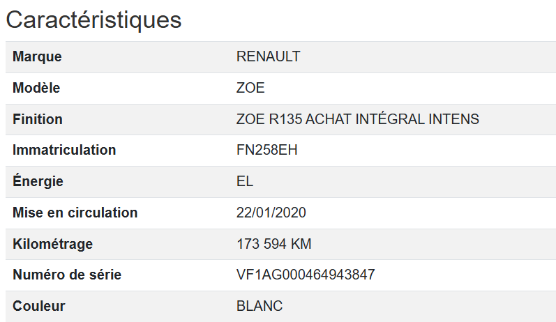Viewport: 556px width, 322px height.
Task: Click the Numéro de série label
Action: pos(67,275)
